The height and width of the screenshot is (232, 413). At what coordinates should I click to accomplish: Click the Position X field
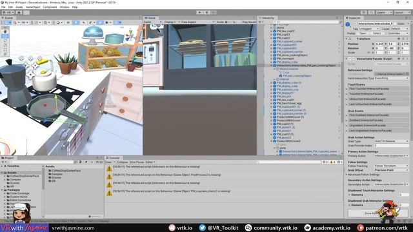pos(379,44)
